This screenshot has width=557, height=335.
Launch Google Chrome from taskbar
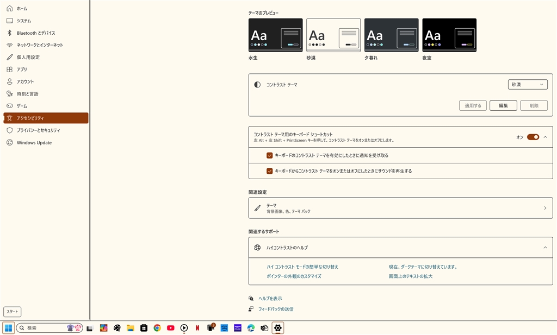pos(157,328)
